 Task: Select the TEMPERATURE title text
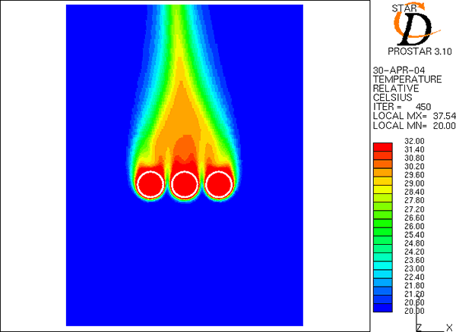click(x=407, y=79)
